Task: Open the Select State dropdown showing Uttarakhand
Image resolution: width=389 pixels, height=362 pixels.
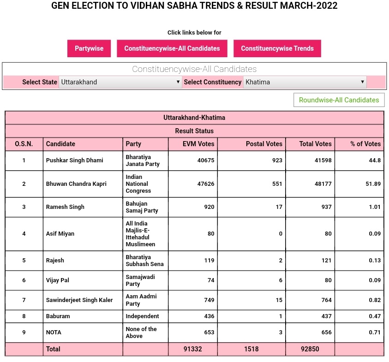Action: pos(120,82)
